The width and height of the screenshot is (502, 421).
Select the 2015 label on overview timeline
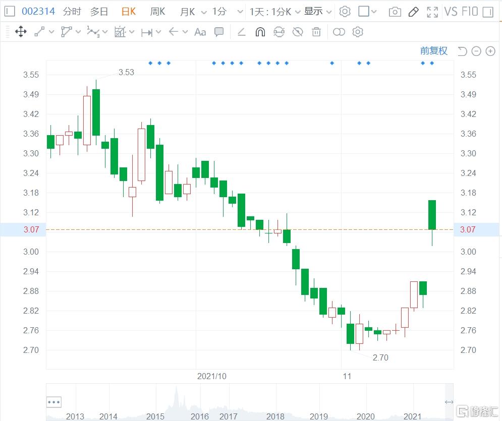click(x=155, y=416)
